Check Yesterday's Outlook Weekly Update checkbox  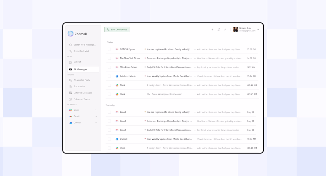coord(109,139)
